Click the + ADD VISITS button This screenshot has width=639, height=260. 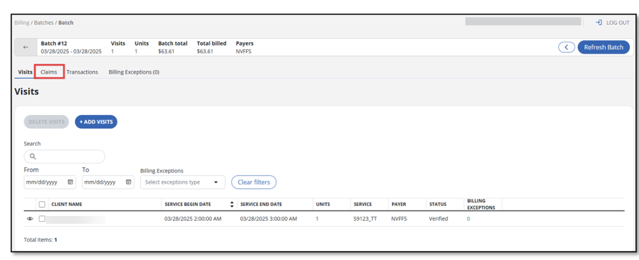pos(96,122)
